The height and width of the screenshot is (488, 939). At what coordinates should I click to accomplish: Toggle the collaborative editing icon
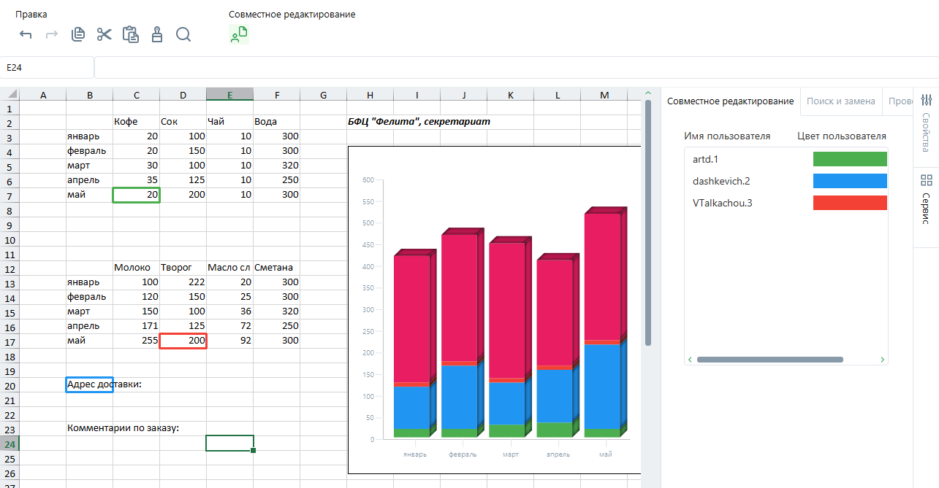pyautogui.click(x=239, y=34)
